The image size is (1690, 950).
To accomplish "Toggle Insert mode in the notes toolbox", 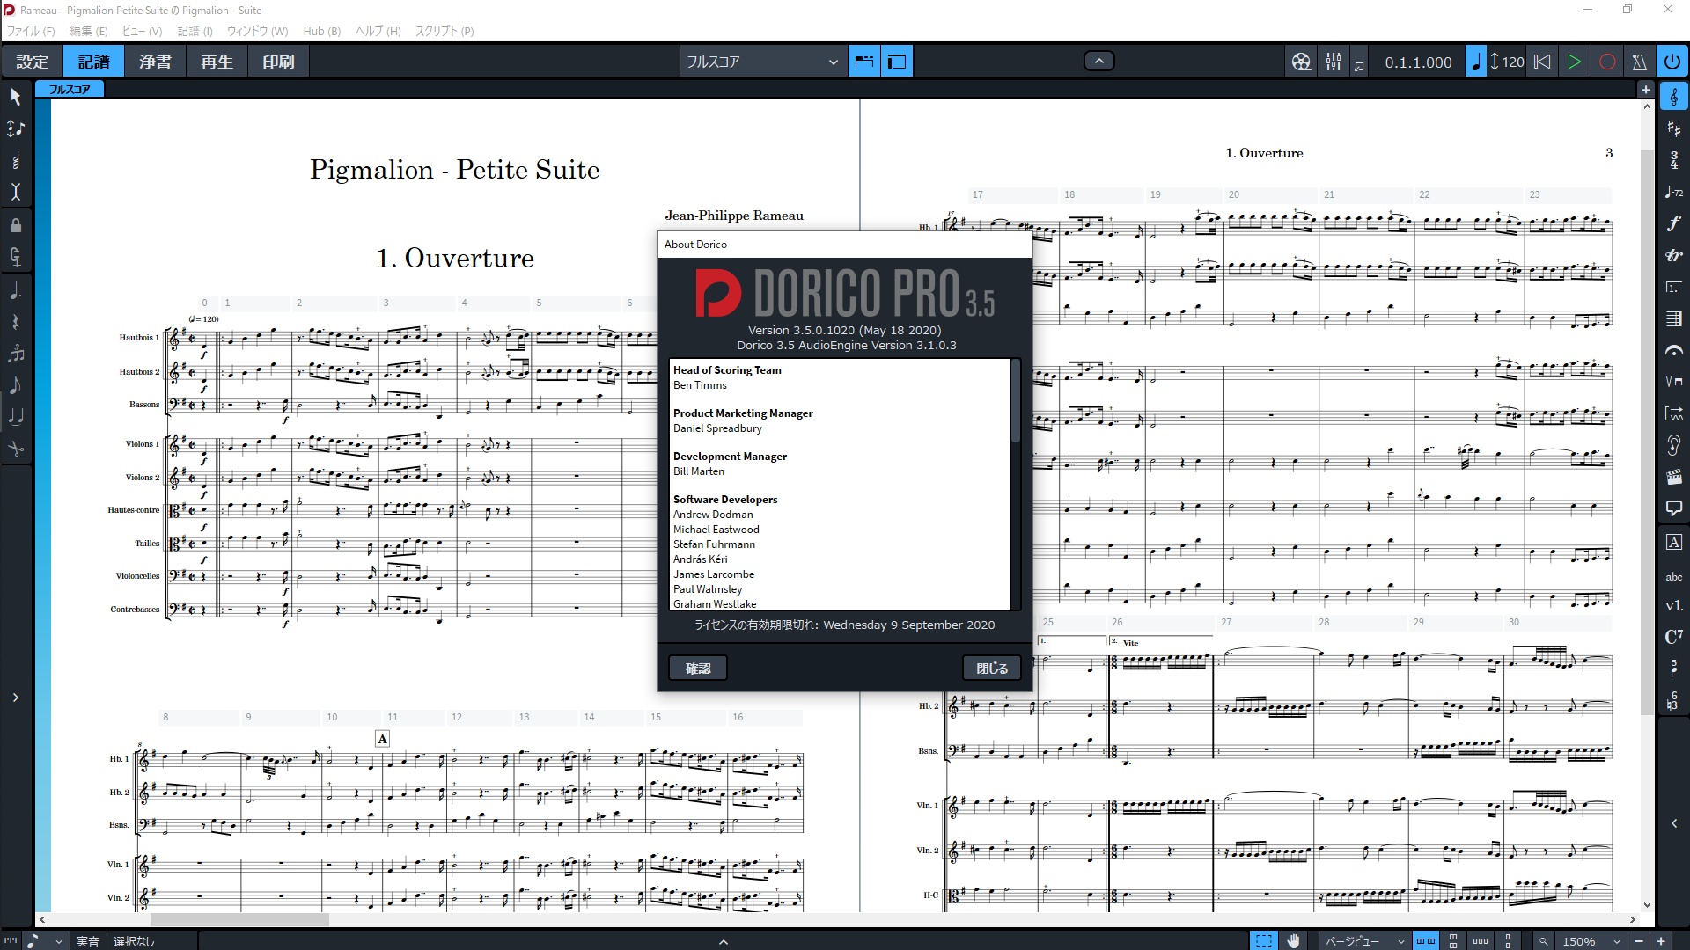I will tap(16, 192).
